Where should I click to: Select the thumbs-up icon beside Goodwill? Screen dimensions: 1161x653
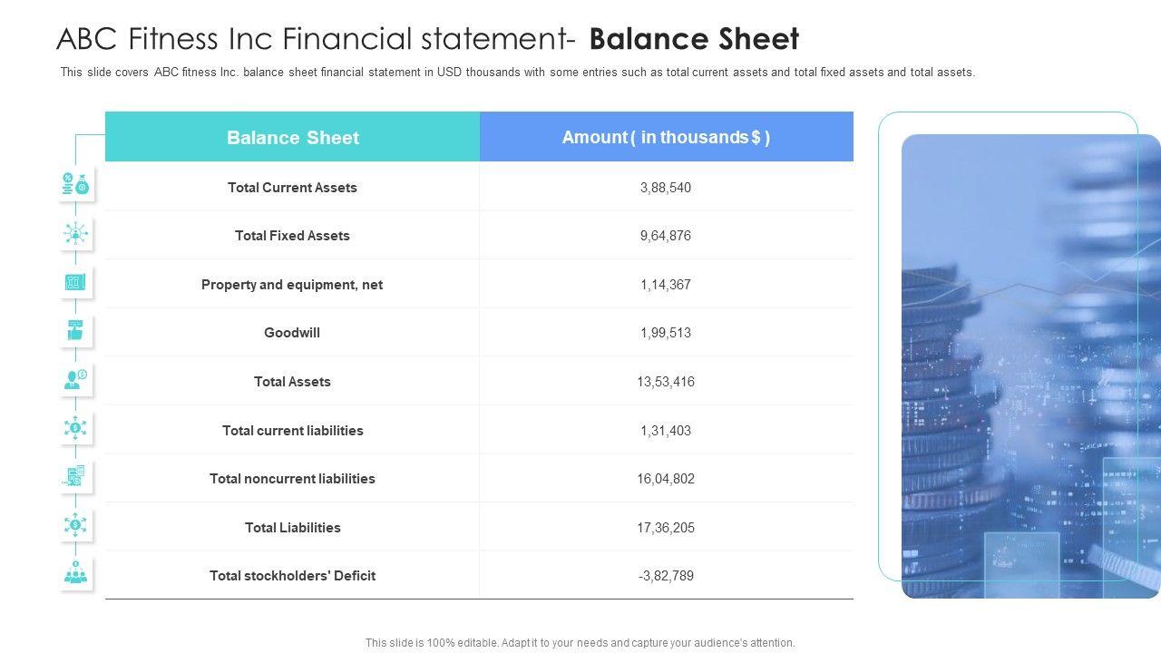[x=75, y=331]
